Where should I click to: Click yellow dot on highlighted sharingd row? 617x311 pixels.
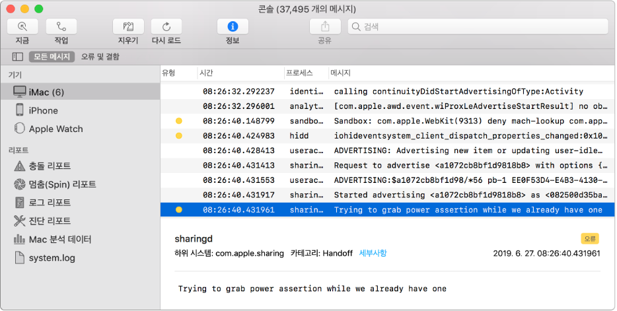178,209
